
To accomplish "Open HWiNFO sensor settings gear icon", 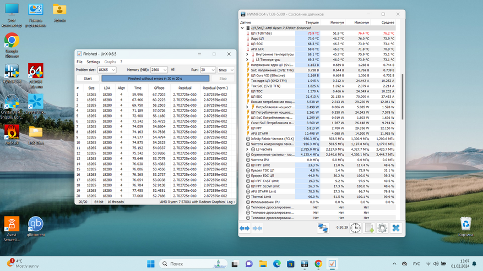I will [382, 228].
